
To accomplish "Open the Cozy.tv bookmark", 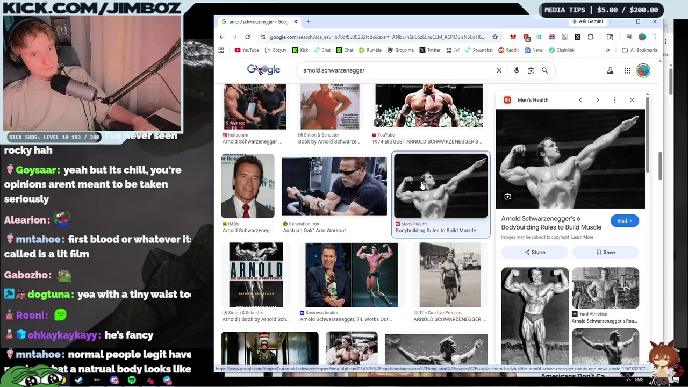I will (276, 50).
